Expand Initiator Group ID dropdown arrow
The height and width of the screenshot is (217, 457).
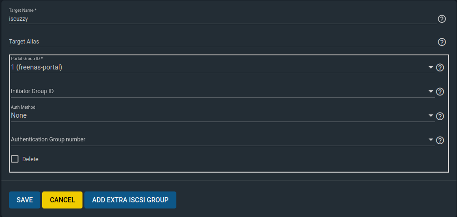tap(431, 91)
